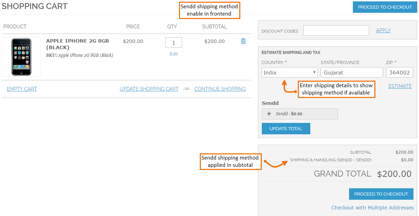Focus the Discount Codes input field
Image resolution: width=419 pixels, height=216 pixels.
click(336, 30)
